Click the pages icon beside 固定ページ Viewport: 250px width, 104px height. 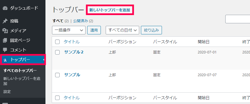(x=5, y=40)
